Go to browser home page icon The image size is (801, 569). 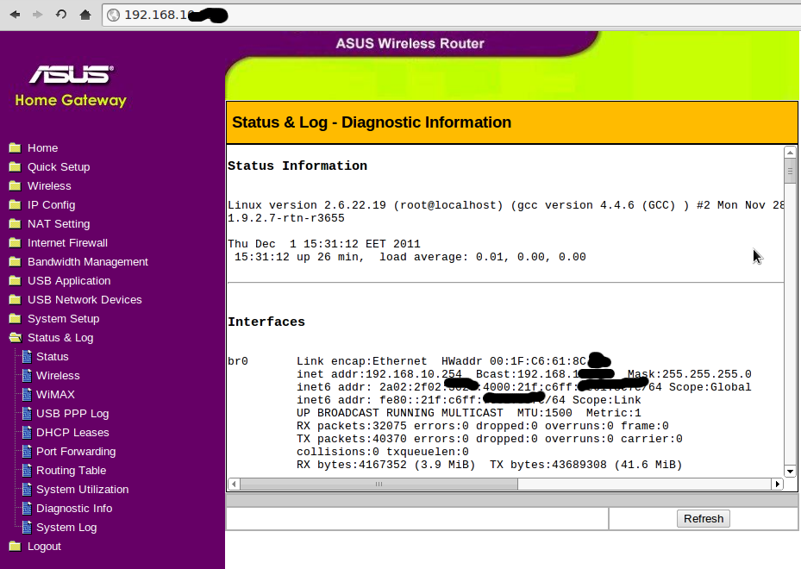(x=85, y=15)
